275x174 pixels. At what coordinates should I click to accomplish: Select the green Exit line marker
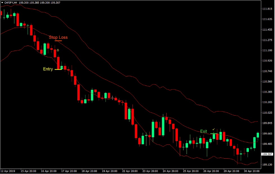[x=213, y=133]
